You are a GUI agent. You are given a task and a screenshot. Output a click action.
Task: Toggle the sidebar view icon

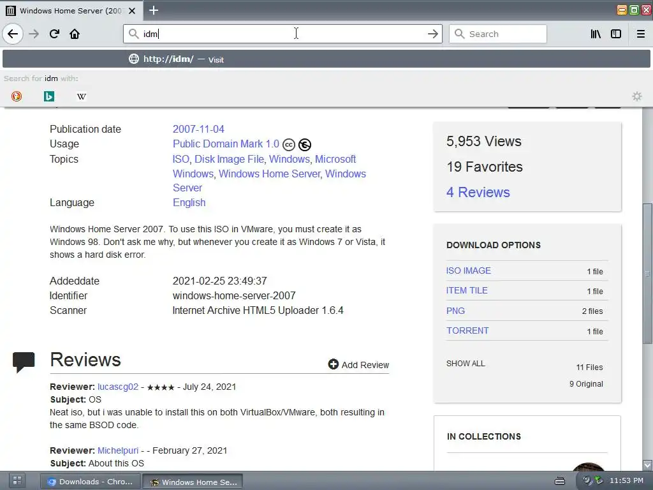616,34
